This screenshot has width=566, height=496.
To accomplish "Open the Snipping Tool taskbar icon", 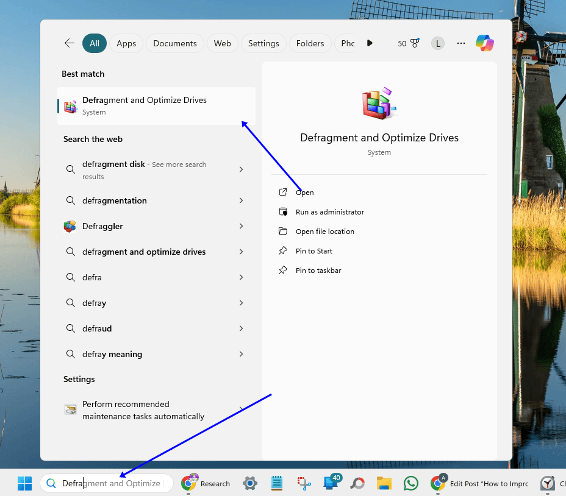I will (304, 483).
